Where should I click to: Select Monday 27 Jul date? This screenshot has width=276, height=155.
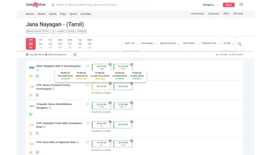pos(70,44)
